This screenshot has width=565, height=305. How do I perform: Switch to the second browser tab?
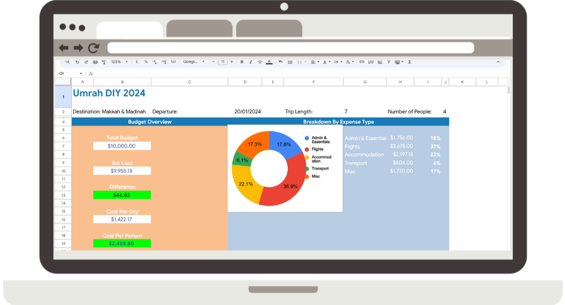[x=199, y=28]
